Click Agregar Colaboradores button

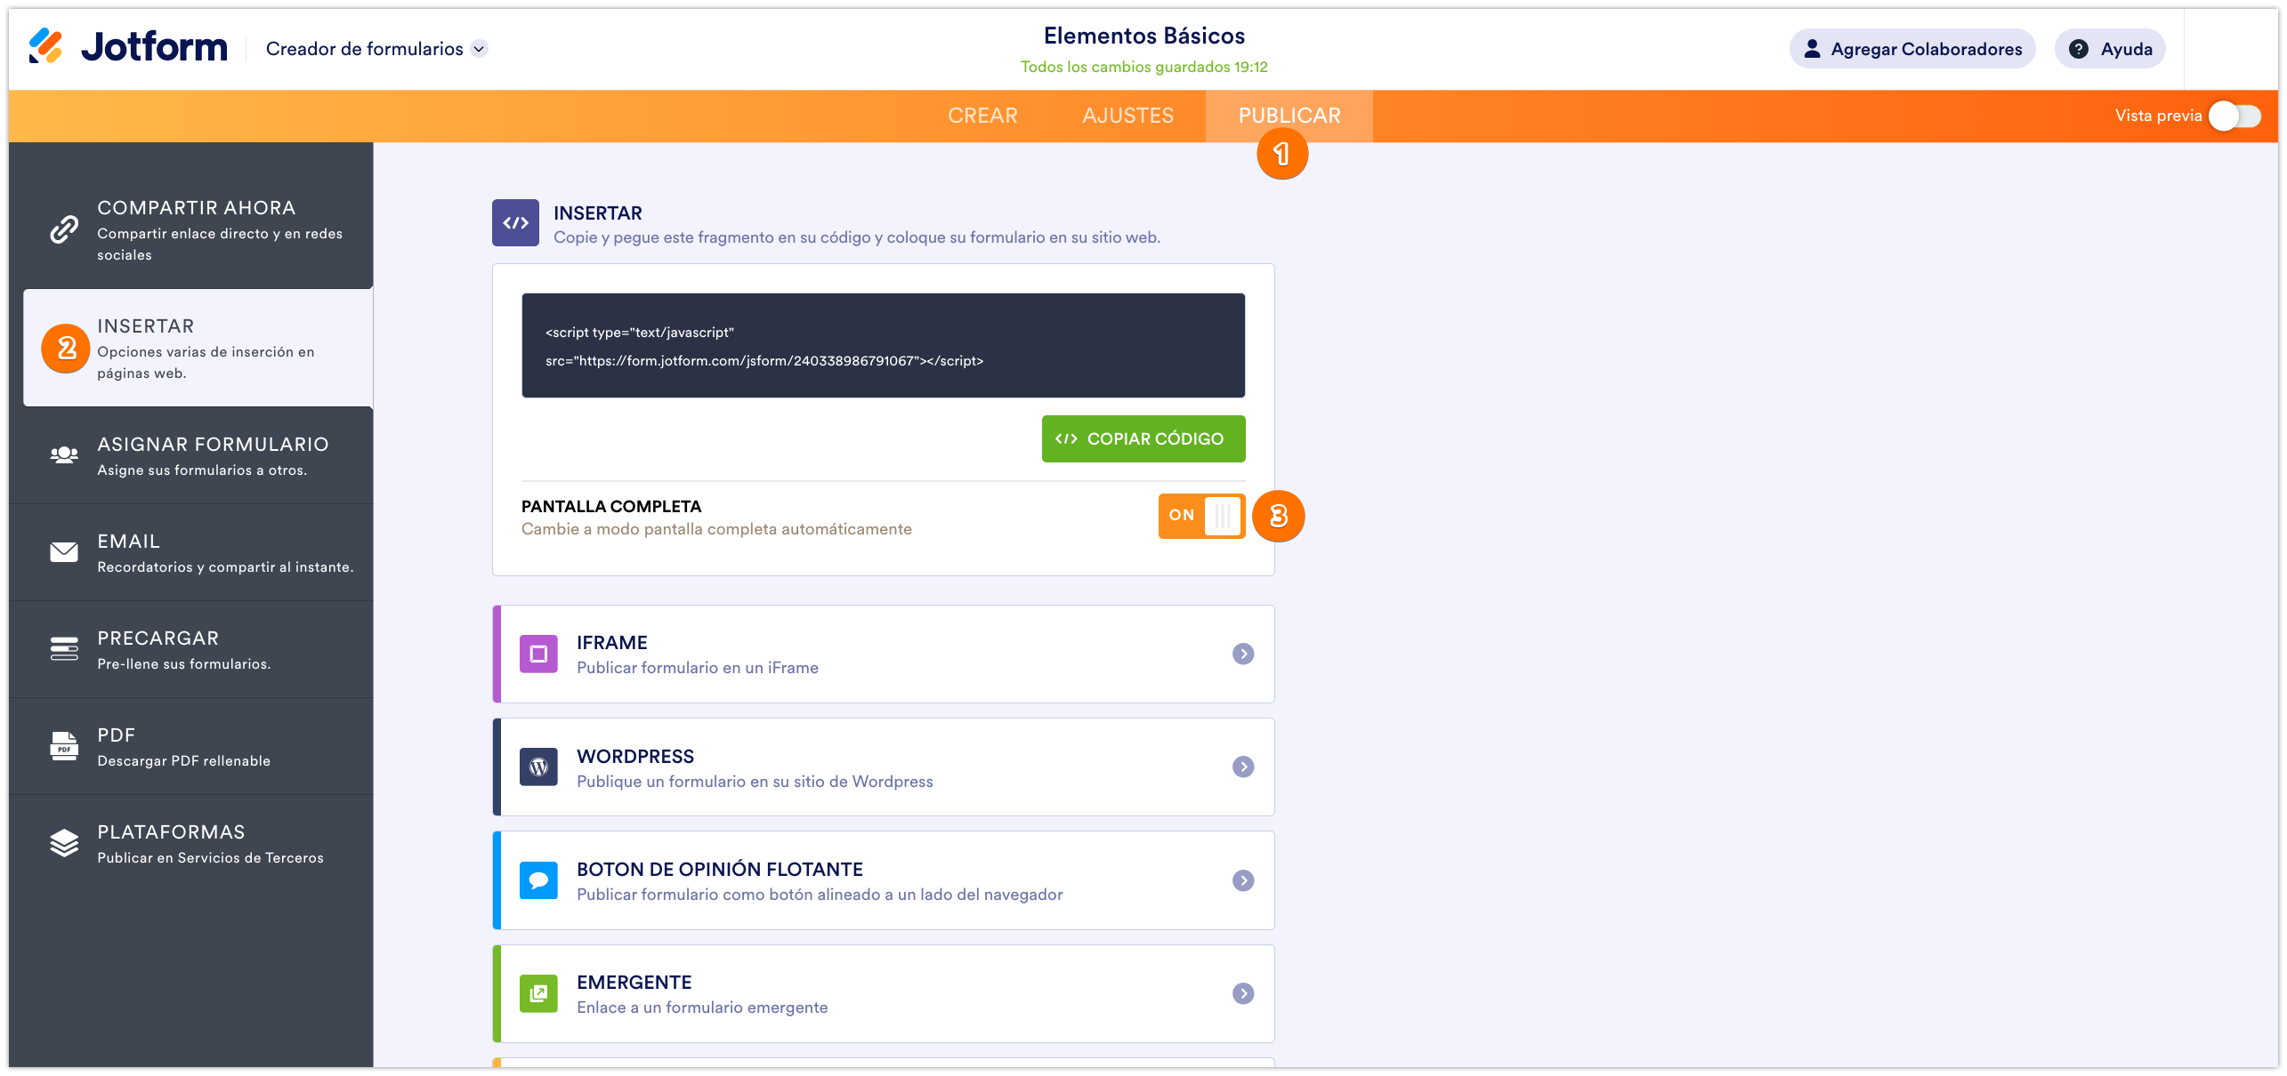1911,49
